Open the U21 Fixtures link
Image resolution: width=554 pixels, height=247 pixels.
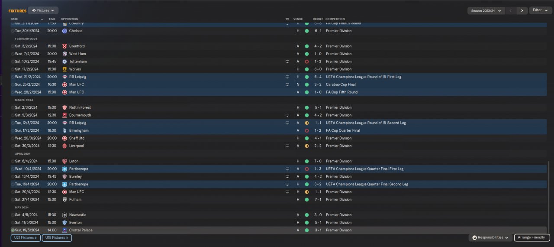pos(26,237)
